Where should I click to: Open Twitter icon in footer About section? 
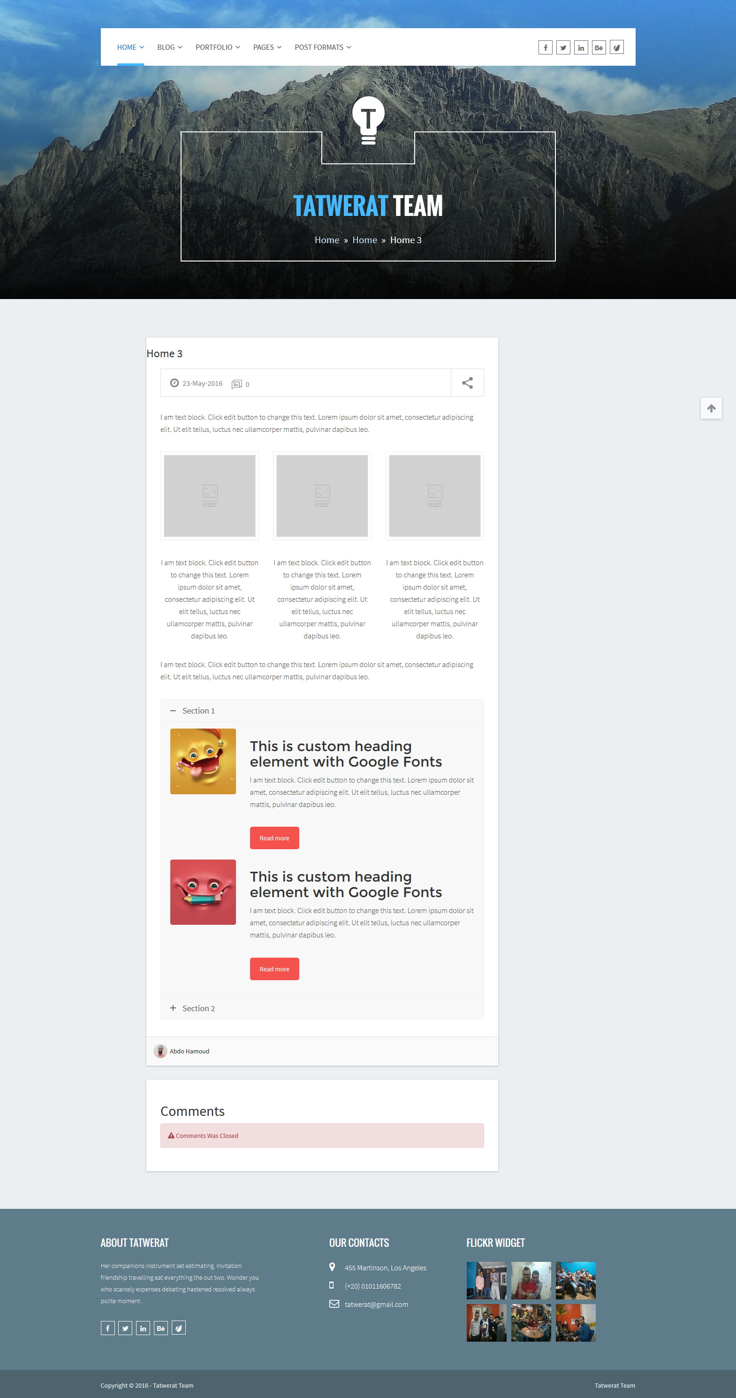(x=125, y=1328)
